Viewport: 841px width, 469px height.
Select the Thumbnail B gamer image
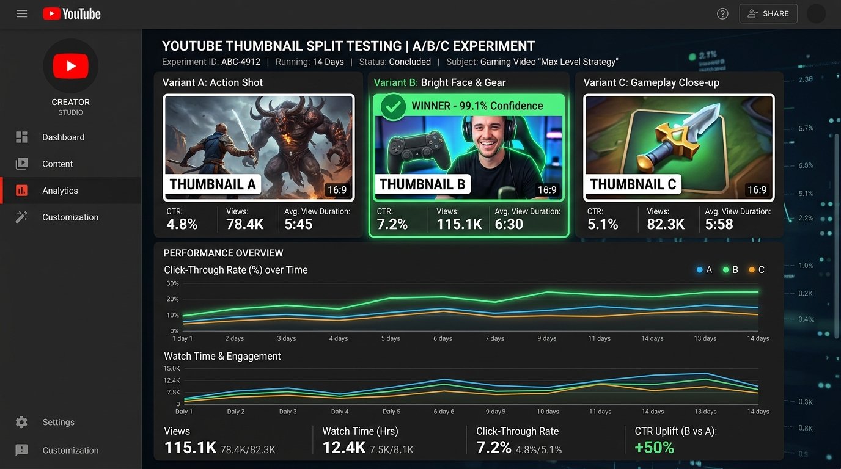pyautogui.click(x=468, y=147)
